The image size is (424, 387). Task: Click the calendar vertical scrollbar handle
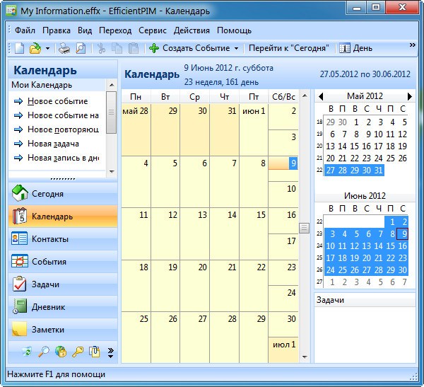(x=305, y=227)
